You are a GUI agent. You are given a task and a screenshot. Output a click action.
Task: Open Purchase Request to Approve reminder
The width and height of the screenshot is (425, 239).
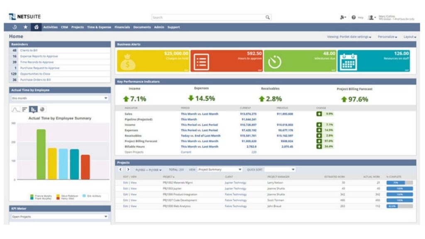pyautogui.click(x=40, y=68)
